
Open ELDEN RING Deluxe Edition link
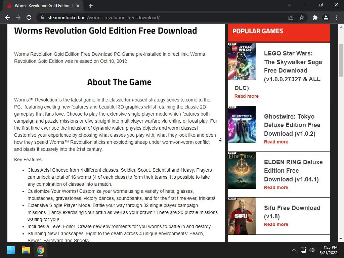293,170
